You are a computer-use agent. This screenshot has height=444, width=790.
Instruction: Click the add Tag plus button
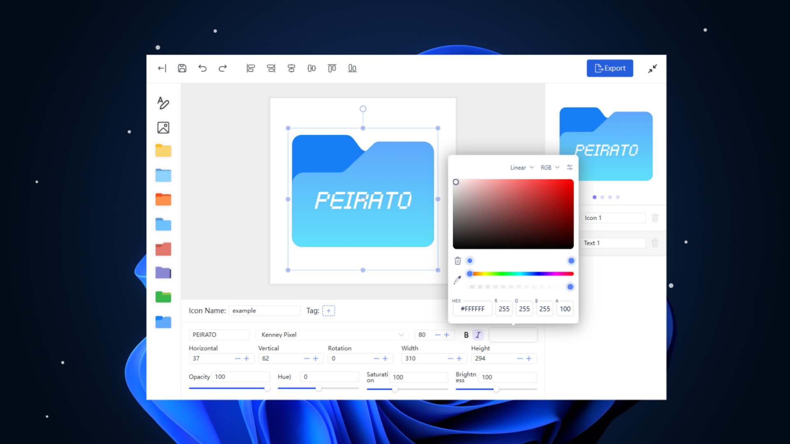coord(329,311)
